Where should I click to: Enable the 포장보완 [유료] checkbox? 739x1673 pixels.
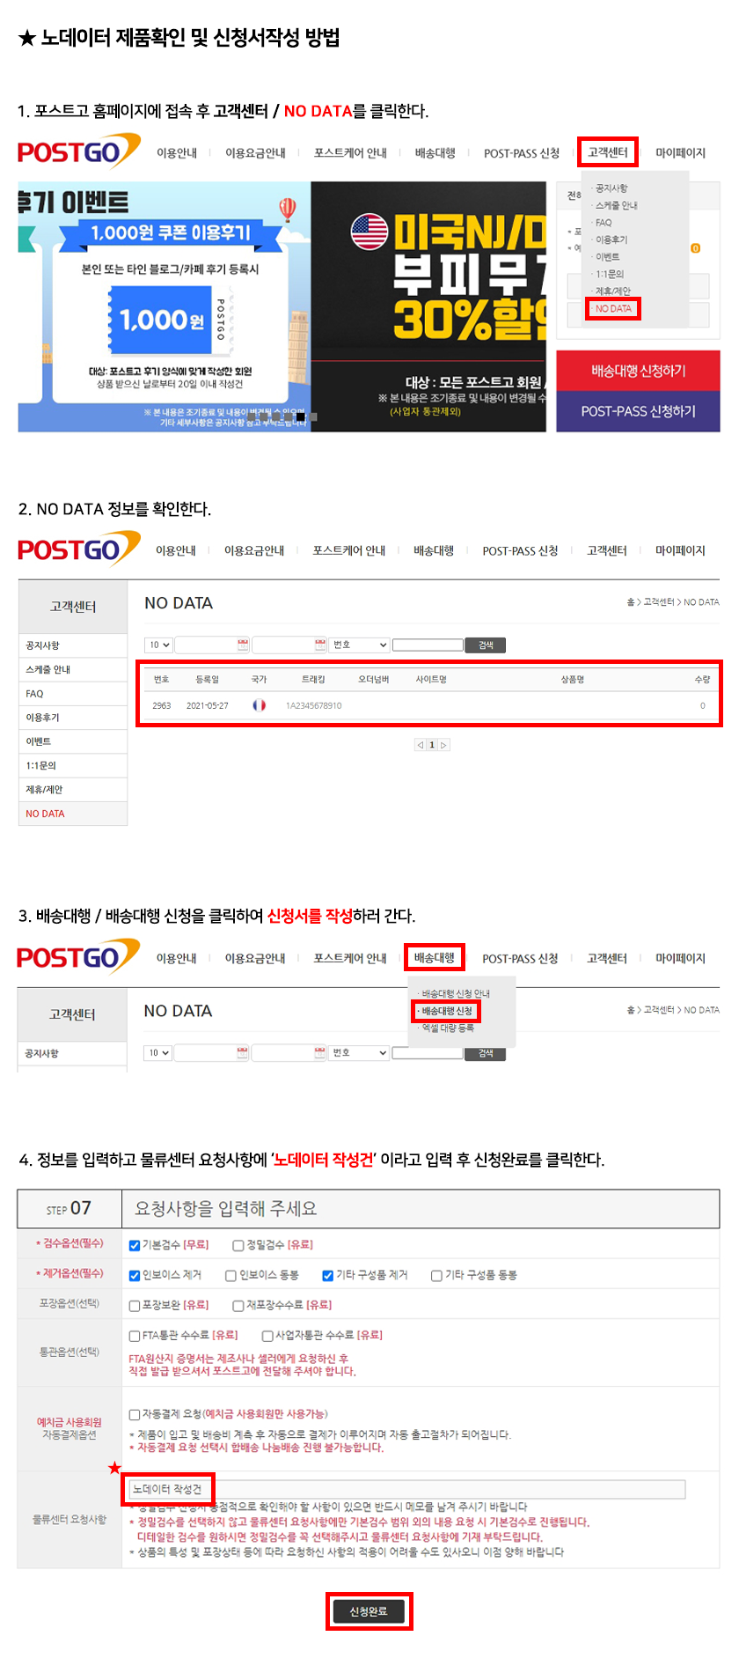pos(135,1305)
